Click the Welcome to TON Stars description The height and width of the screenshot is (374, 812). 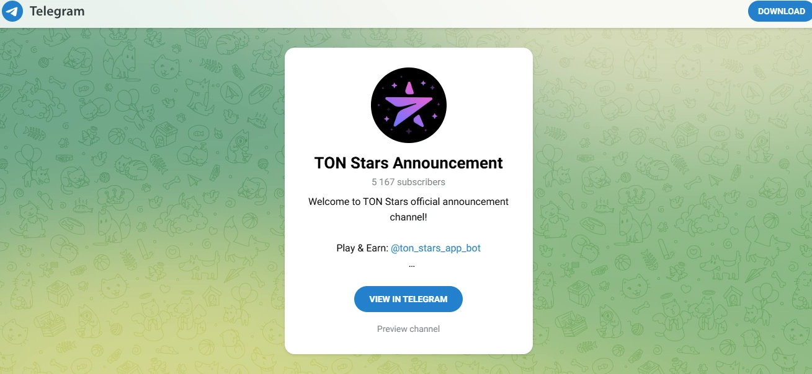408,209
